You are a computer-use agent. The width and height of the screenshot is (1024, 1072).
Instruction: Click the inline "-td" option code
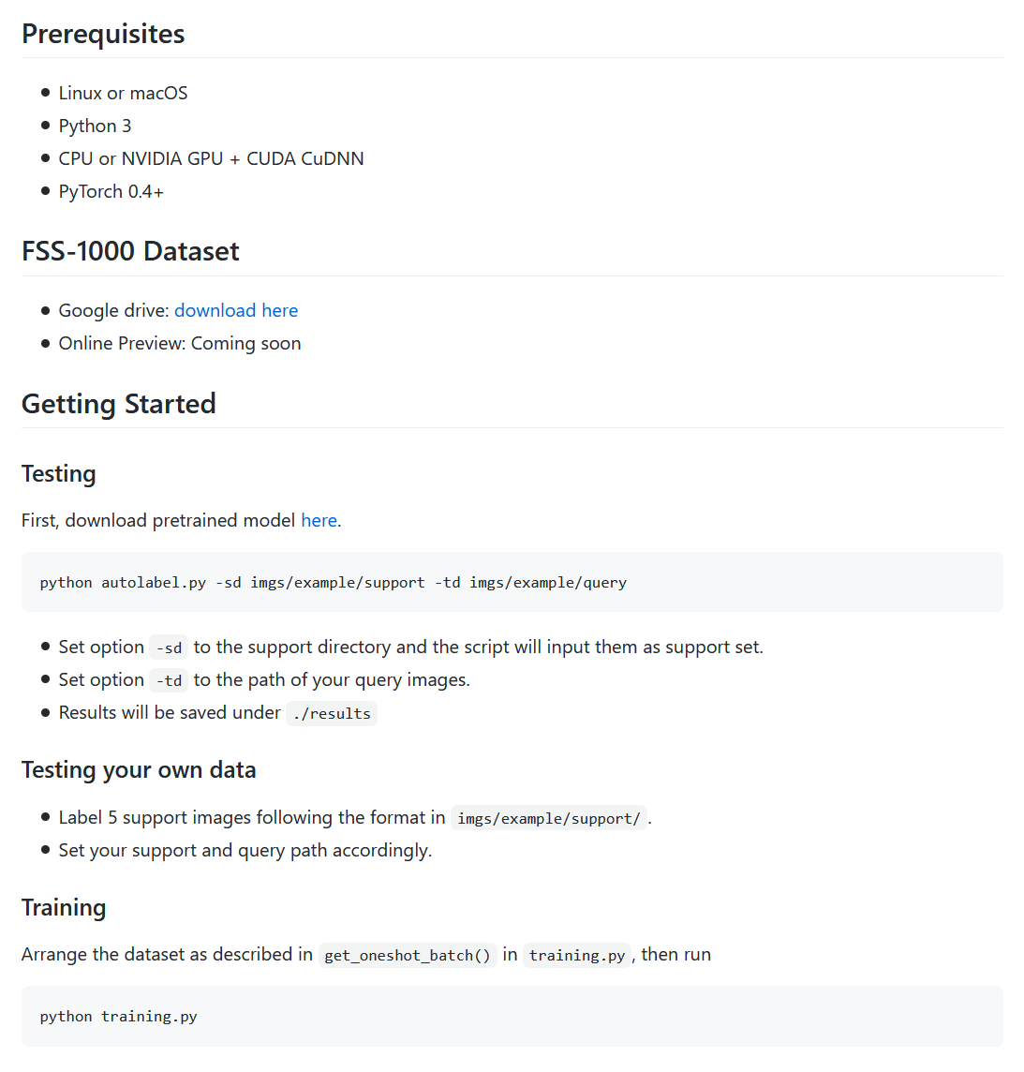pyautogui.click(x=169, y=680)
